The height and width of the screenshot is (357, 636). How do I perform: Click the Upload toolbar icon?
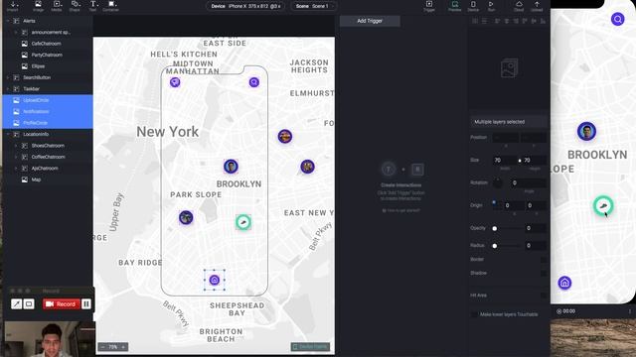pos(537,6)
